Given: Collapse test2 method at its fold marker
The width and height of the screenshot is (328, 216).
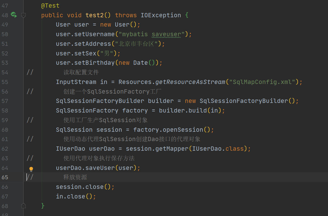Looking at the screenshot, I should coord(24,15).
